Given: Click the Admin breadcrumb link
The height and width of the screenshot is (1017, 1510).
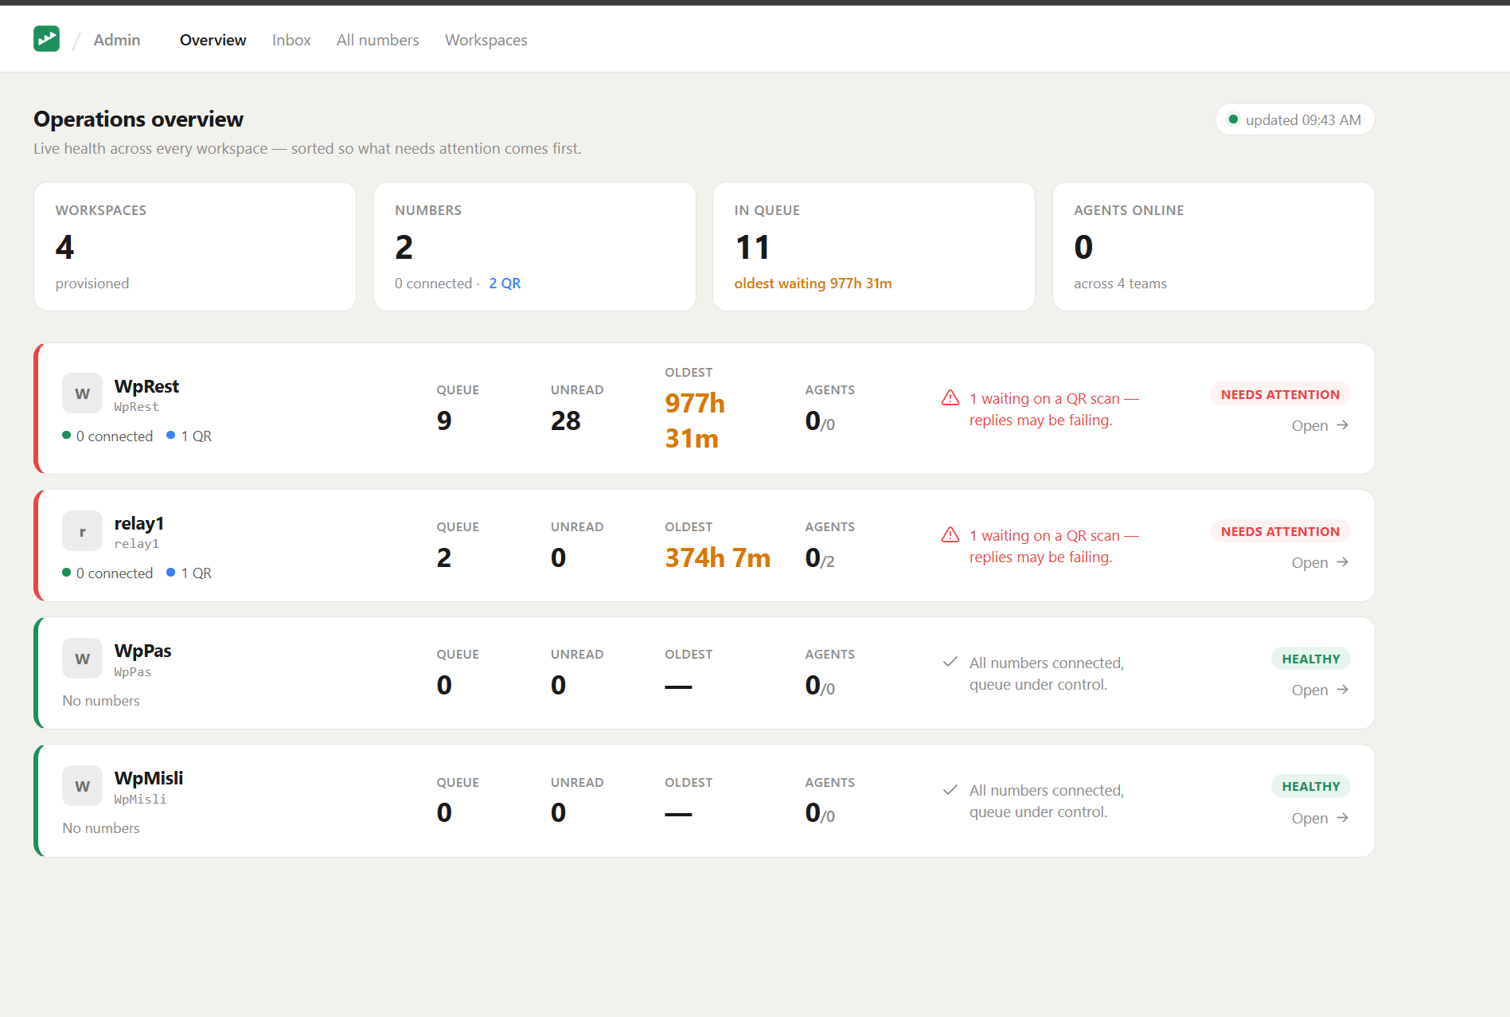Looking at the screenshot, I should tap(117, 40).
